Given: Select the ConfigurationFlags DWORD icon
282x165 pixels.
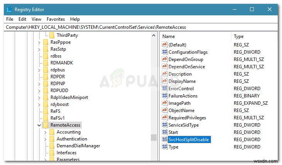Looking at the screenshot, I should click(x=165, y=52).
